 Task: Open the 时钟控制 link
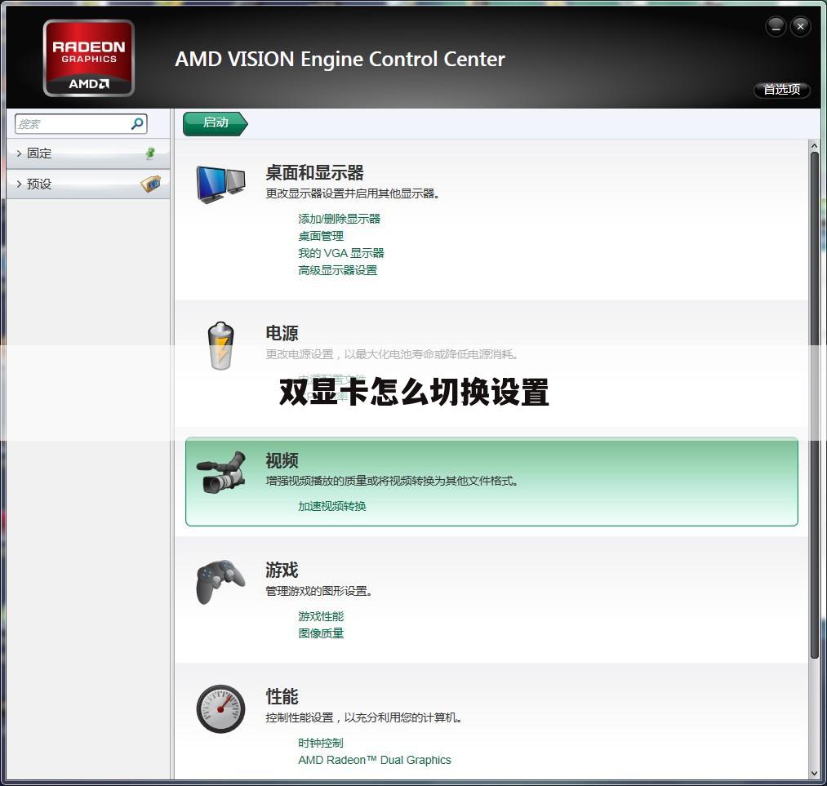coord(321,743)
